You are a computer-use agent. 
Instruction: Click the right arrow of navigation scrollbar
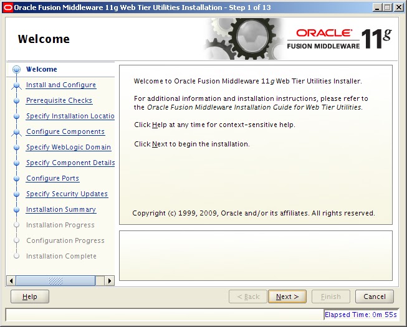coord(109,280)
